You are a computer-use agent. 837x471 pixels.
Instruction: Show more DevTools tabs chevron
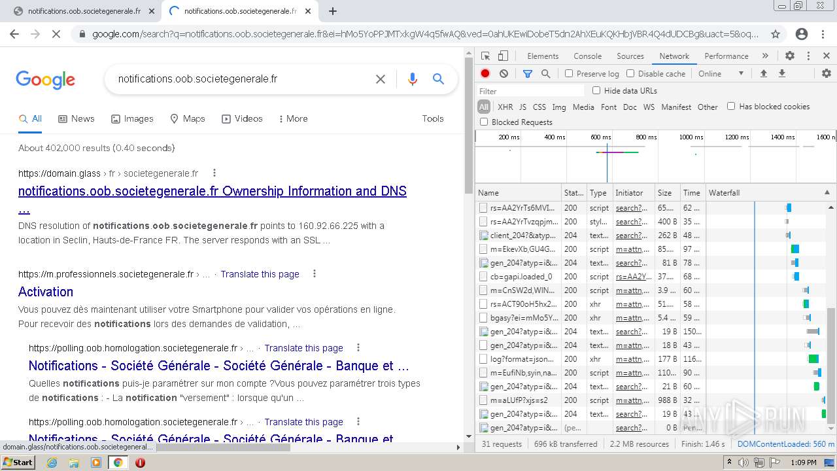tap(765, 56)
